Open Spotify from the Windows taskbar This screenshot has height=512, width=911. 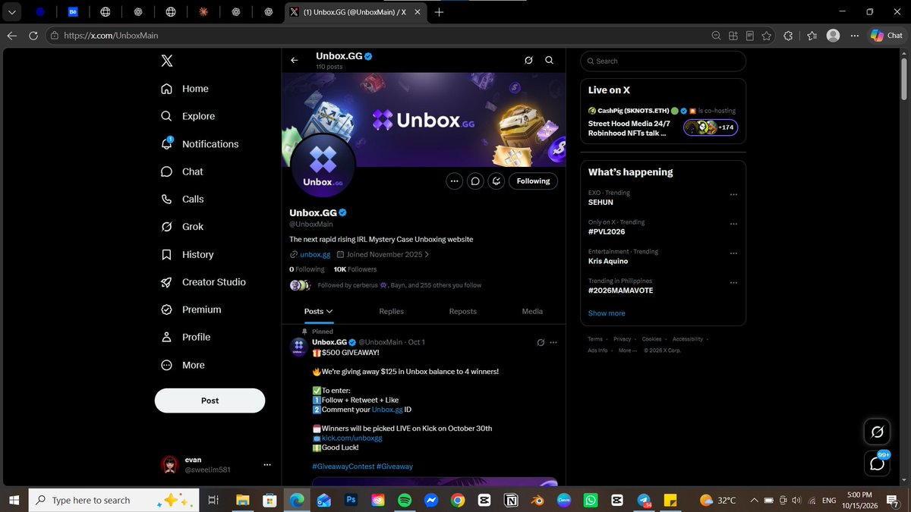point(404,501)
